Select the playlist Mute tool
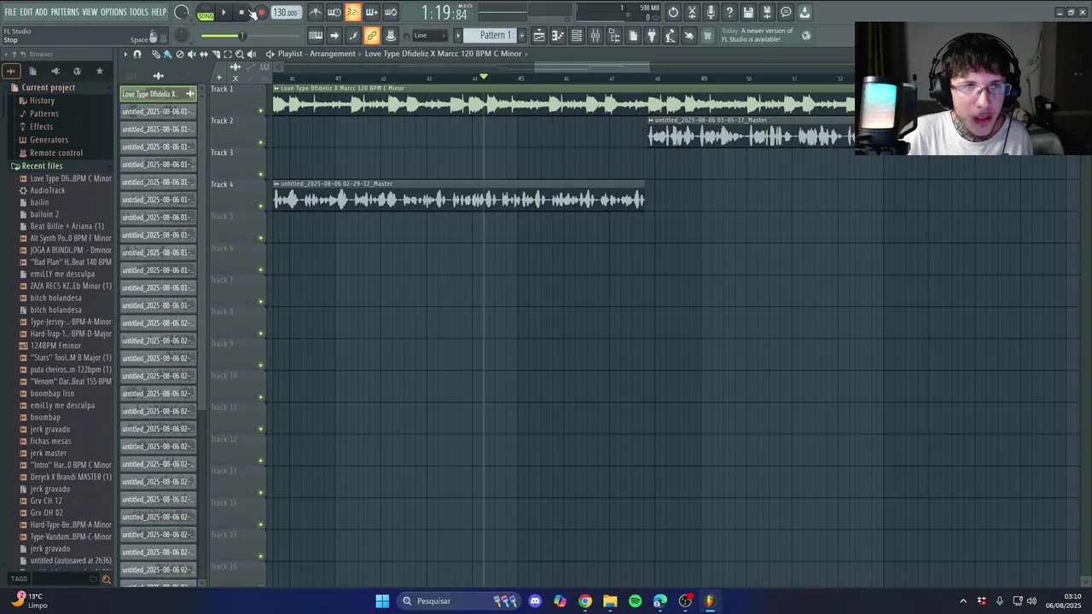 tap(192, 54)
